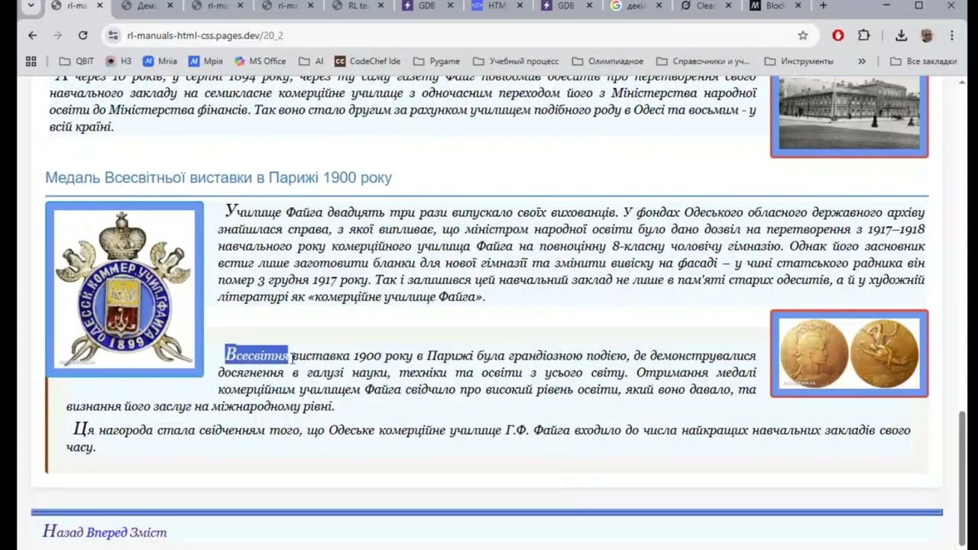The width and height of the screenshot is (978, 550).
Task: Switch to the Google декі tab
Action: pos(637,5)
